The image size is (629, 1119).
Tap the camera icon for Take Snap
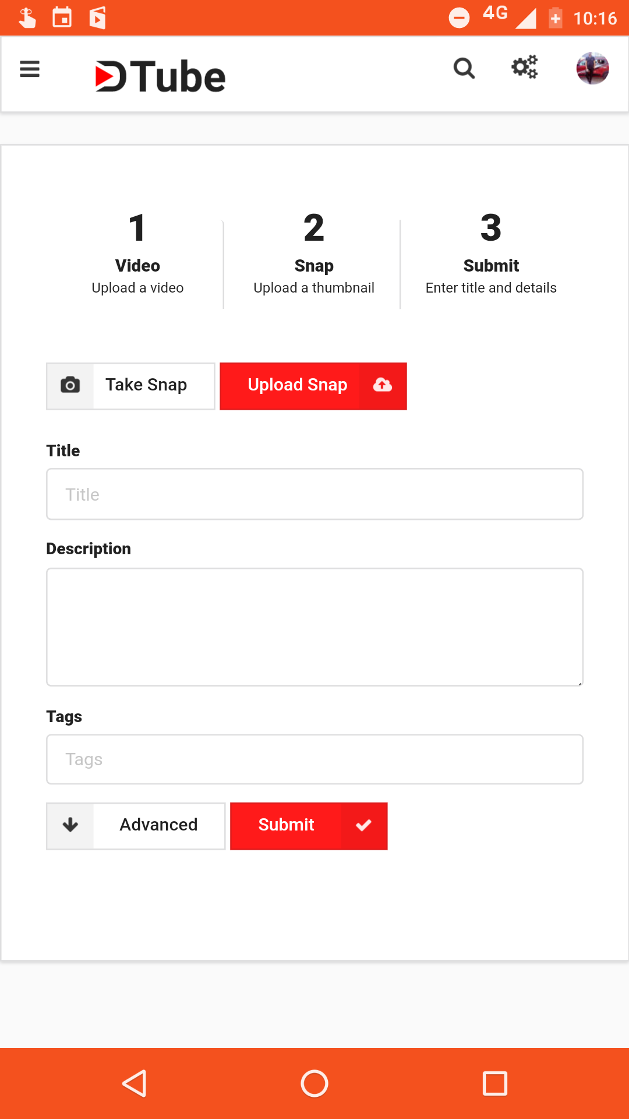(70, 385)
